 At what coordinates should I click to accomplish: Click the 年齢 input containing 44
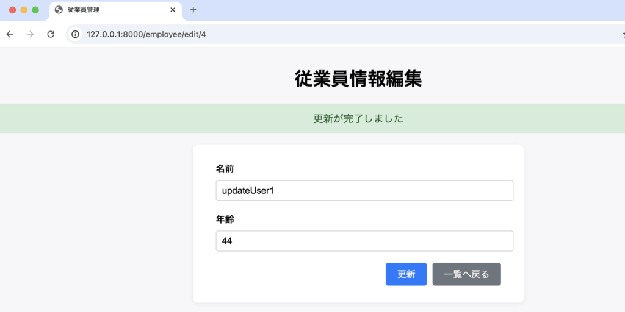[x=364, y=241]
